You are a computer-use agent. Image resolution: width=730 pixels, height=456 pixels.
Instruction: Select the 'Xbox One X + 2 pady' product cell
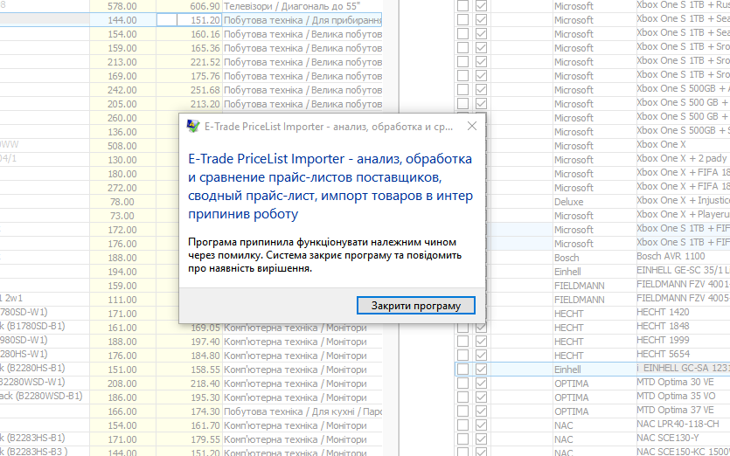coord(683,159)
